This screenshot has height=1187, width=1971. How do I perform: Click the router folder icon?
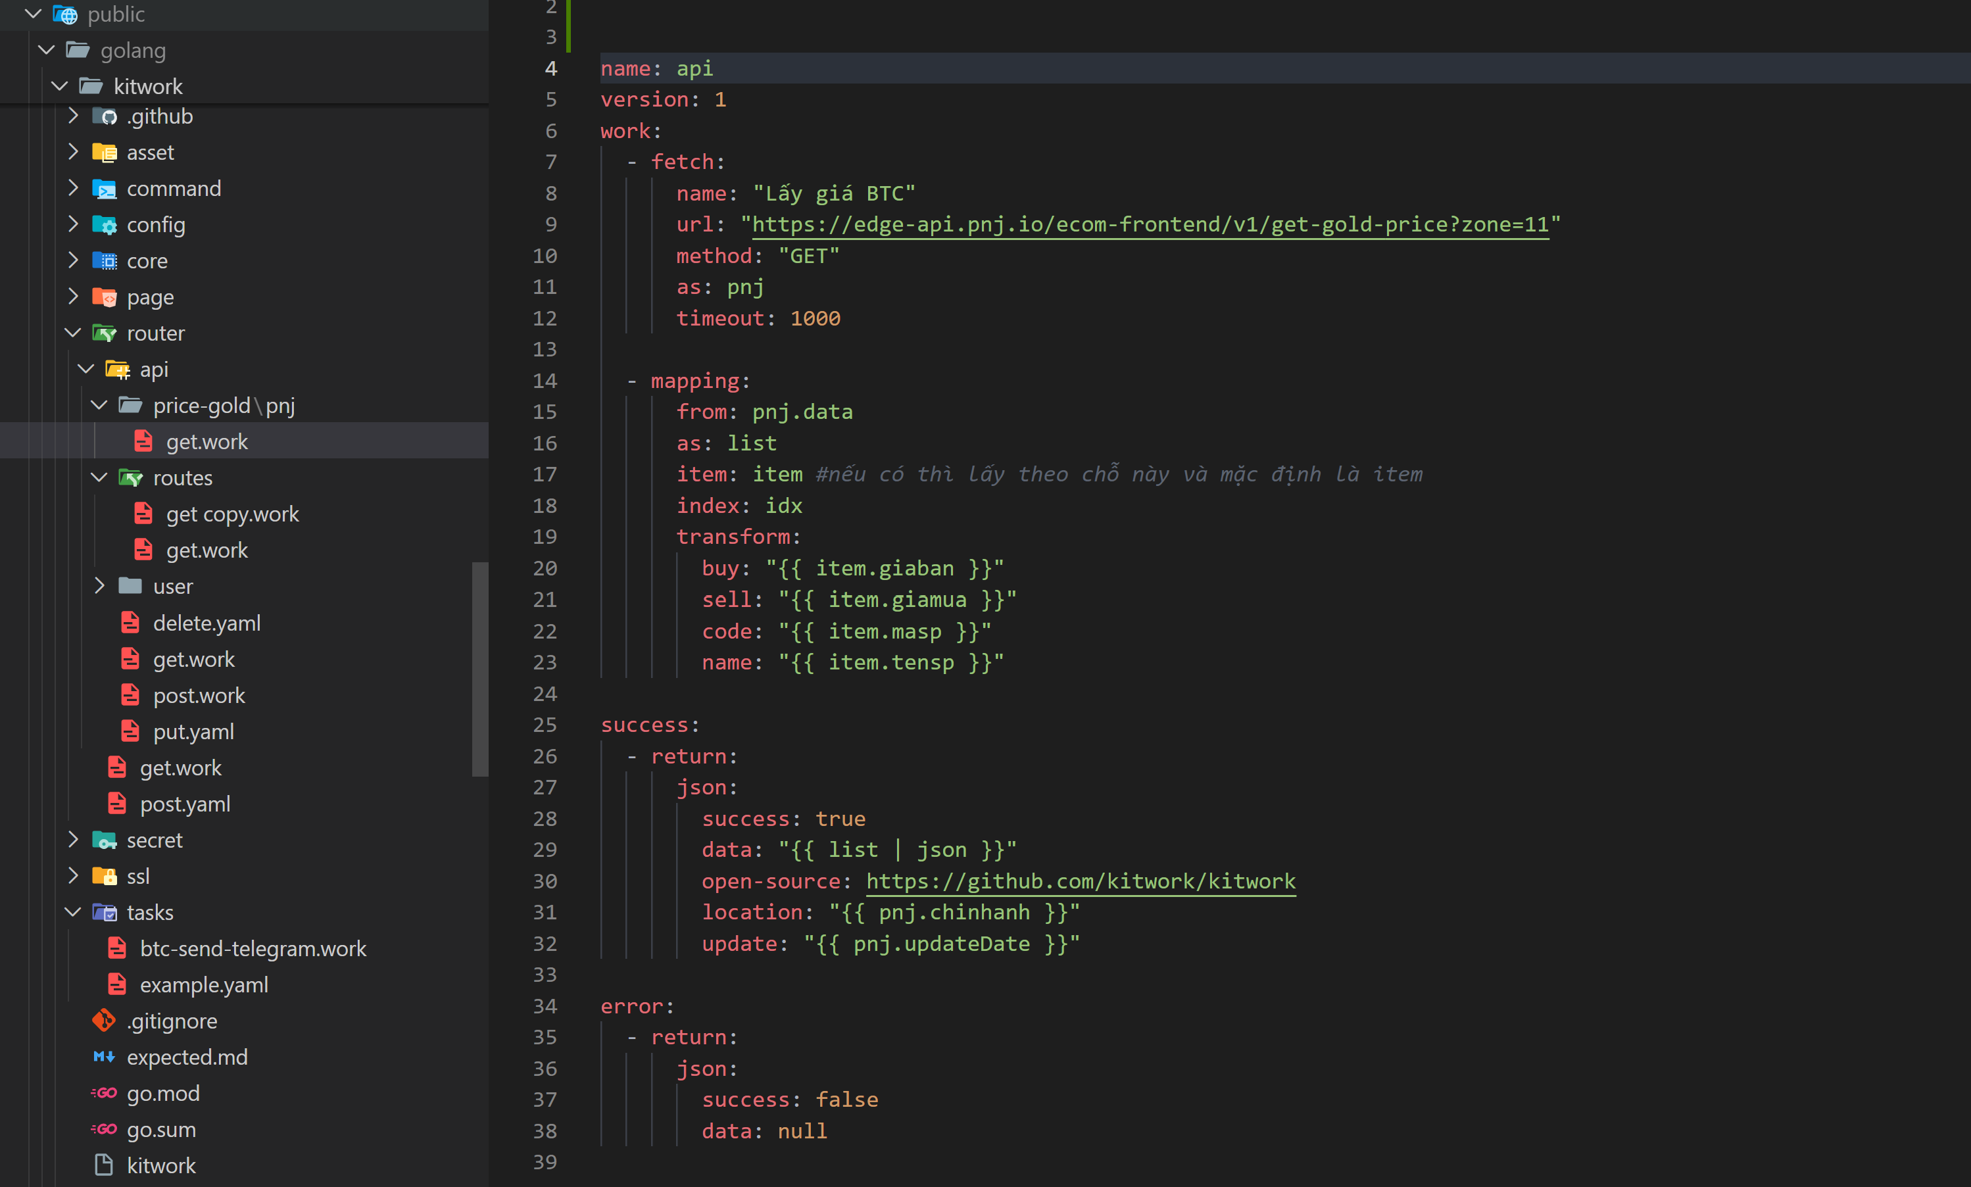pyautogui.click(x=107, y=333)
